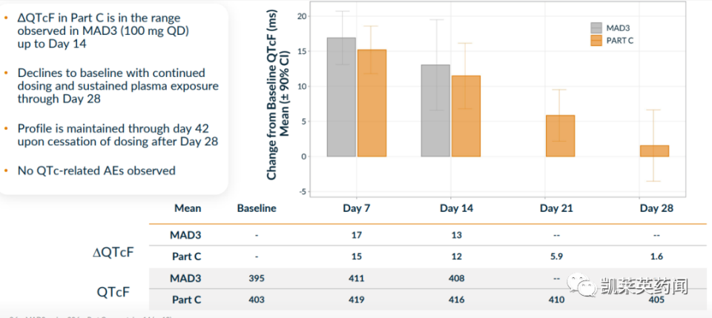Click the Day 28 column header
This screenshot has height=318, width=712.
[656, 208]
